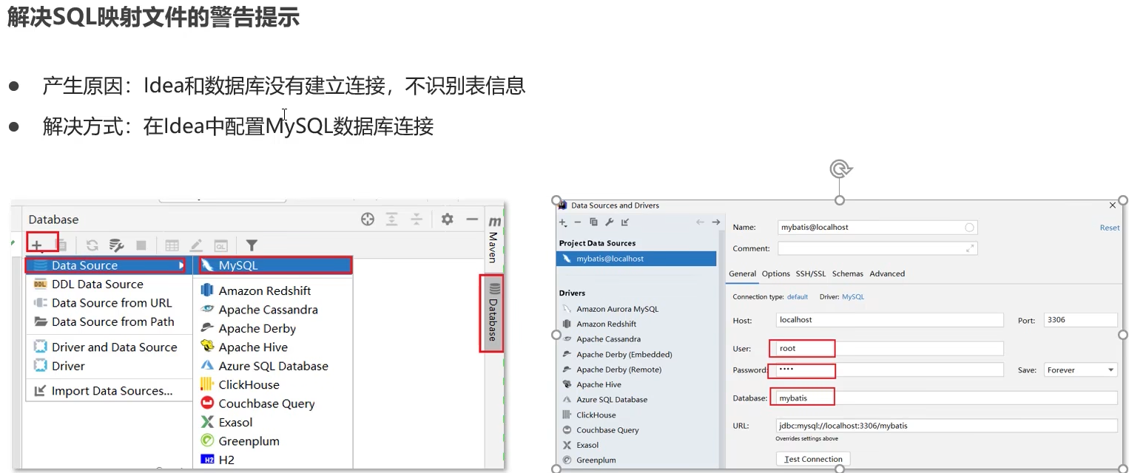
Task: Click the back arrow in Data Sources dialog
Action: [x=700, y=222]
